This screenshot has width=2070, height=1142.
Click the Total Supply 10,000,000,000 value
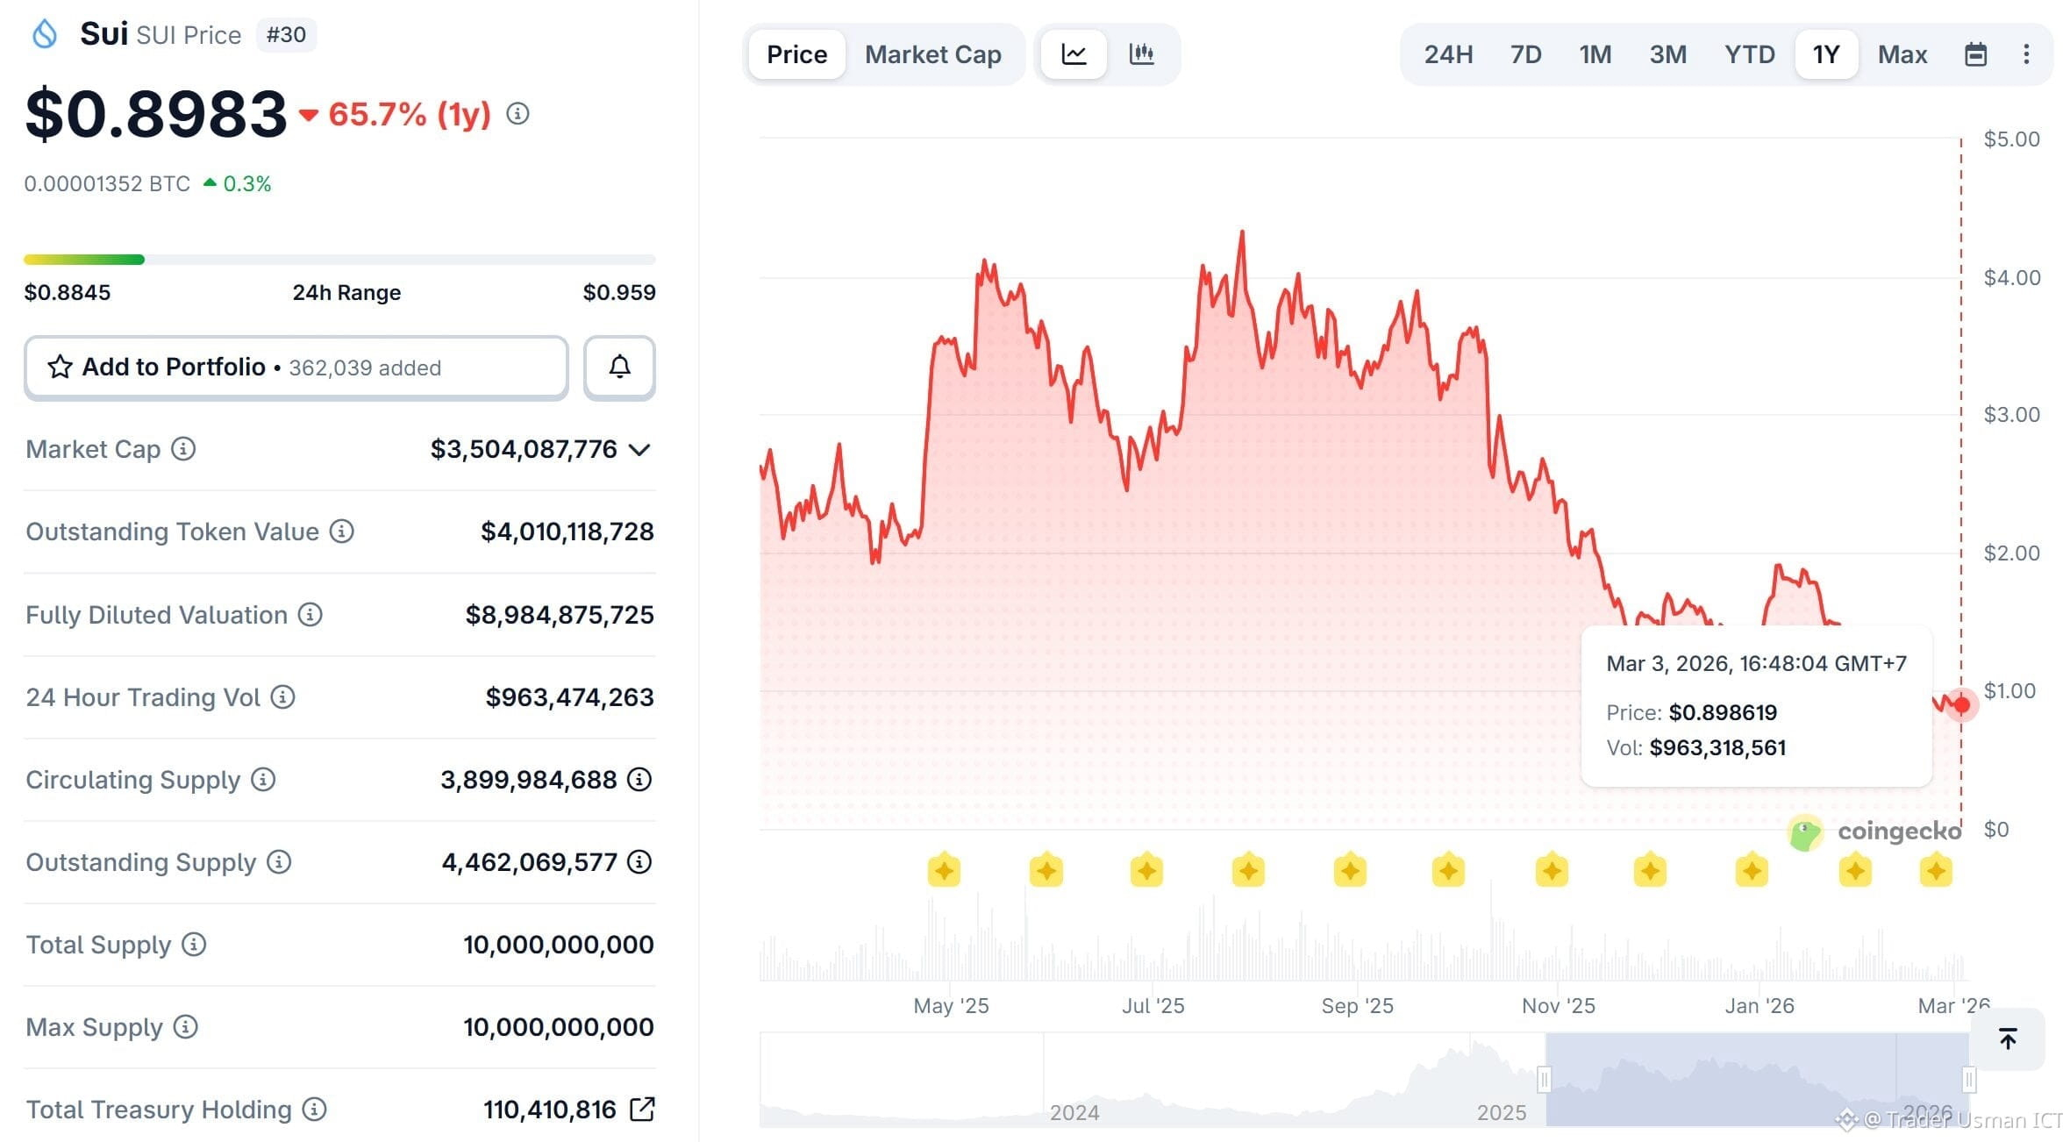pos(559,945)
